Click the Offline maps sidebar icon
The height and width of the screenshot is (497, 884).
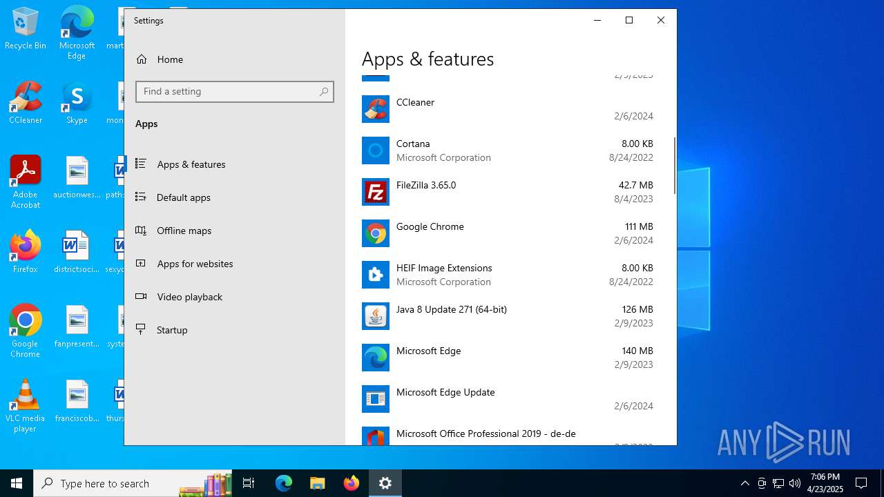pyautogui.click(x=141, y=230)
